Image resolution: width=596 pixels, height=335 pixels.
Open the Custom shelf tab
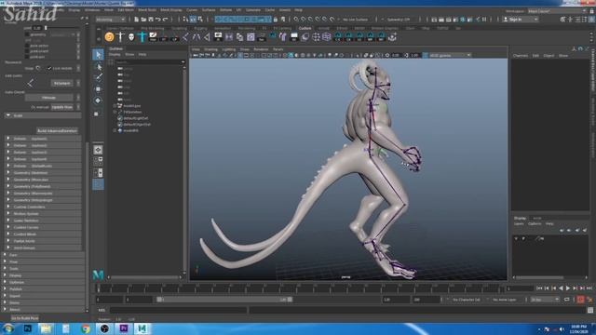305,29
